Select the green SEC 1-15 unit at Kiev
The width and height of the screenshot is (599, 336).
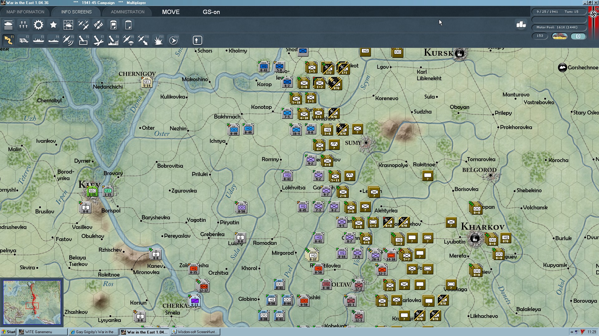click(x=92, y=191)
